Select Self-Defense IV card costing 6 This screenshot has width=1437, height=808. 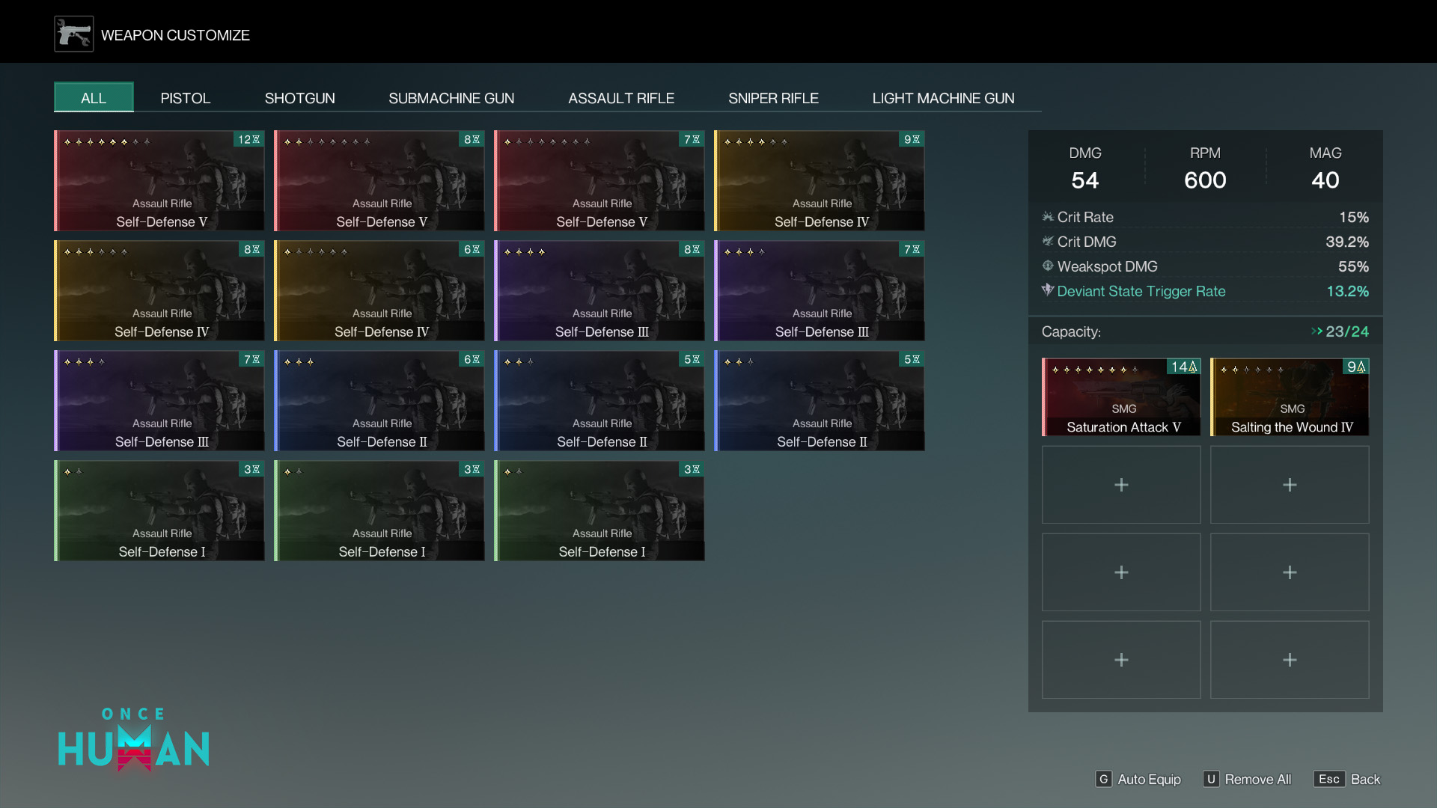coord(379,291)
